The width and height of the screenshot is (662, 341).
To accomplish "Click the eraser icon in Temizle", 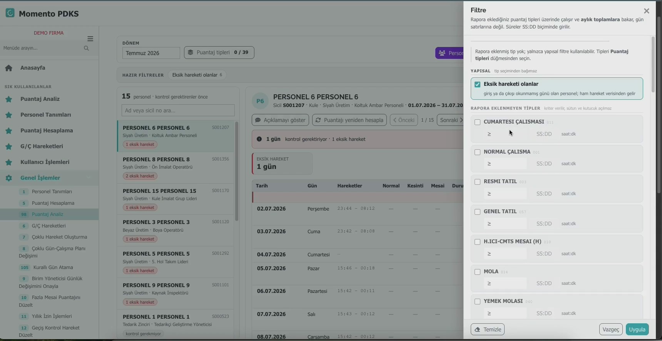I will click(478, 329).
